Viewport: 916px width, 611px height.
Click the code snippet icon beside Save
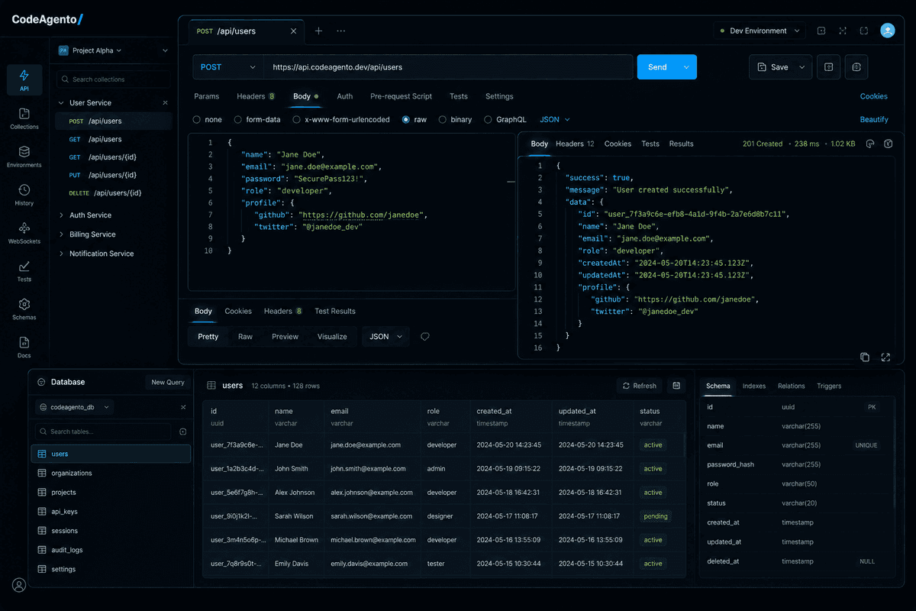[x=829, y=67]
